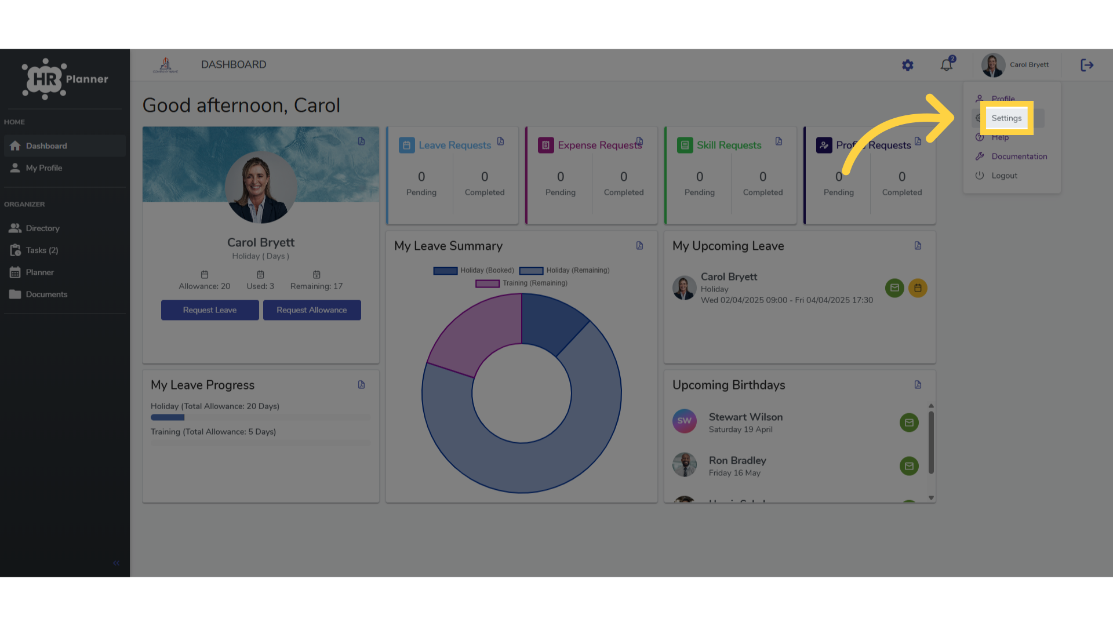The height and width of the screenshot is (626, 1113).
Task: Click the document icon on My Leave Summary
Action: click(640, 246)
